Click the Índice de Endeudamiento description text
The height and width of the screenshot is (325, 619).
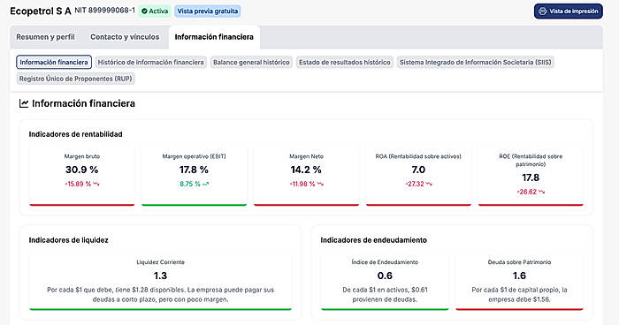385,295
